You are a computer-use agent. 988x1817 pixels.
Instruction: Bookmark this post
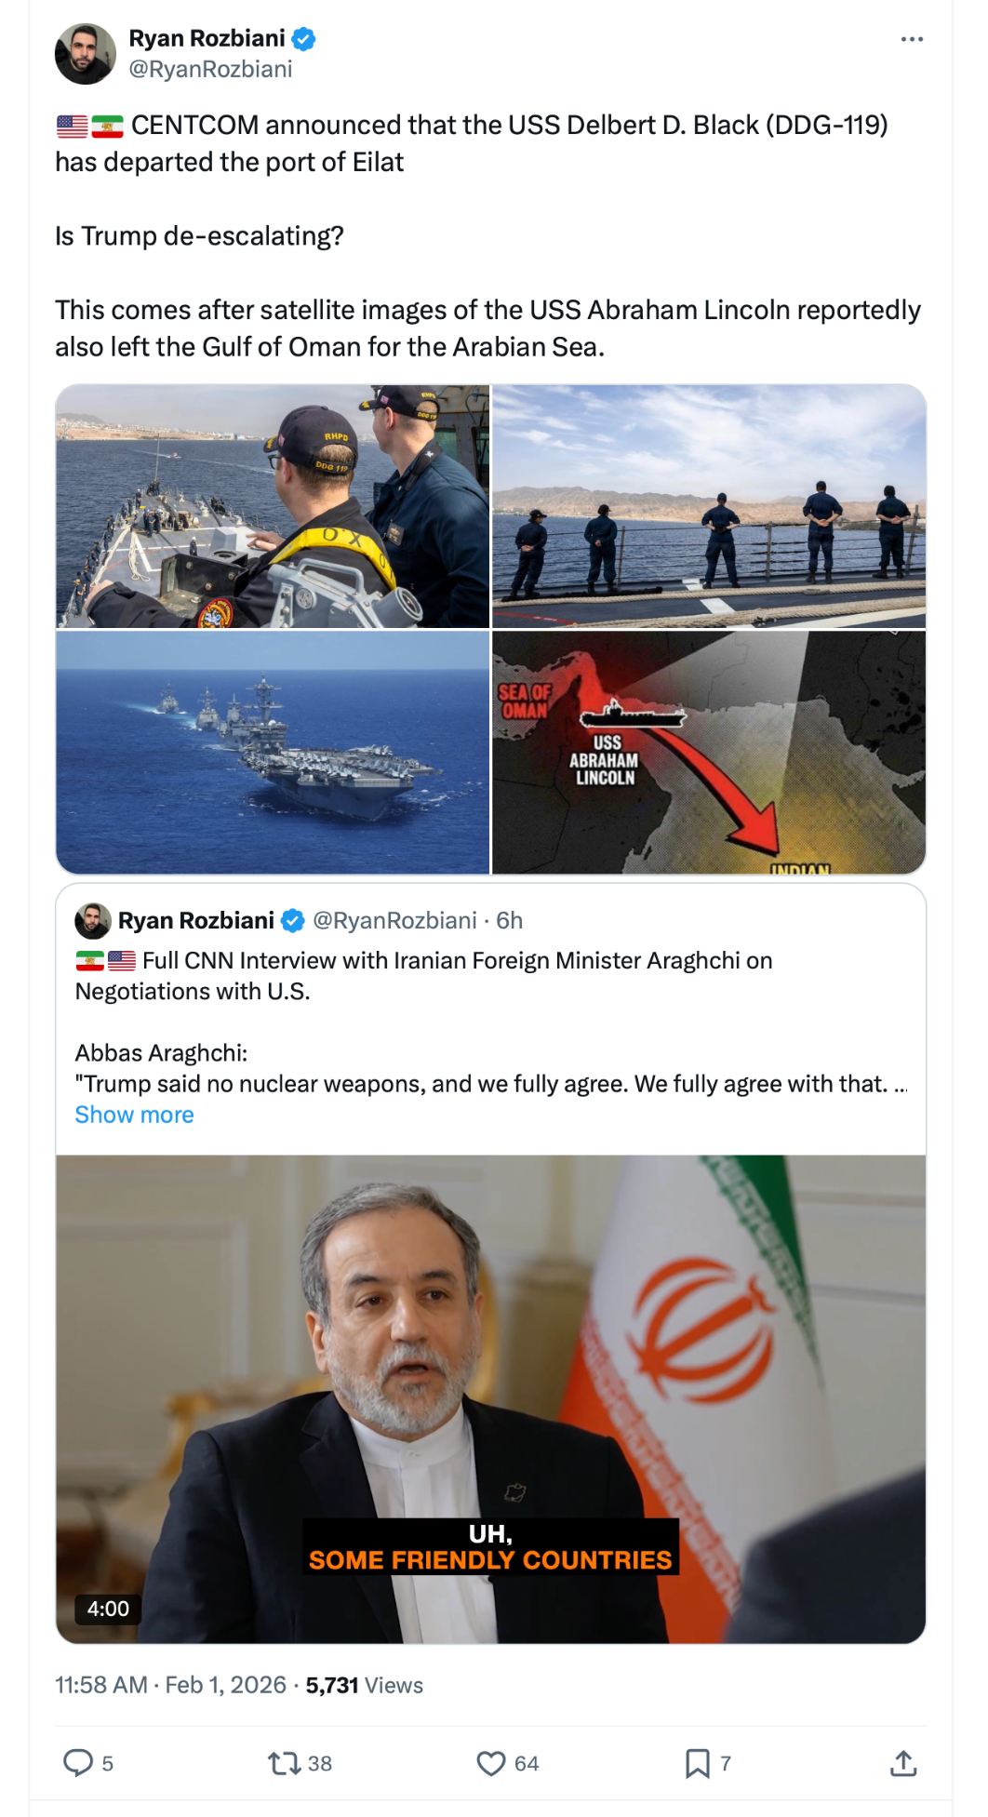[x=698, y=1763]
